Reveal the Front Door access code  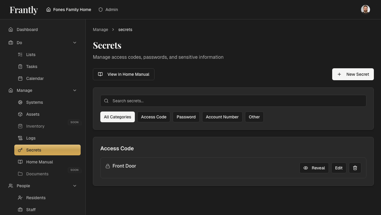pyautogui.click(x=314, y=168)
